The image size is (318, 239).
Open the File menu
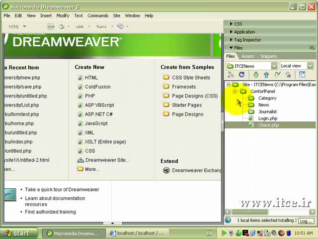(x=7, y=15)
